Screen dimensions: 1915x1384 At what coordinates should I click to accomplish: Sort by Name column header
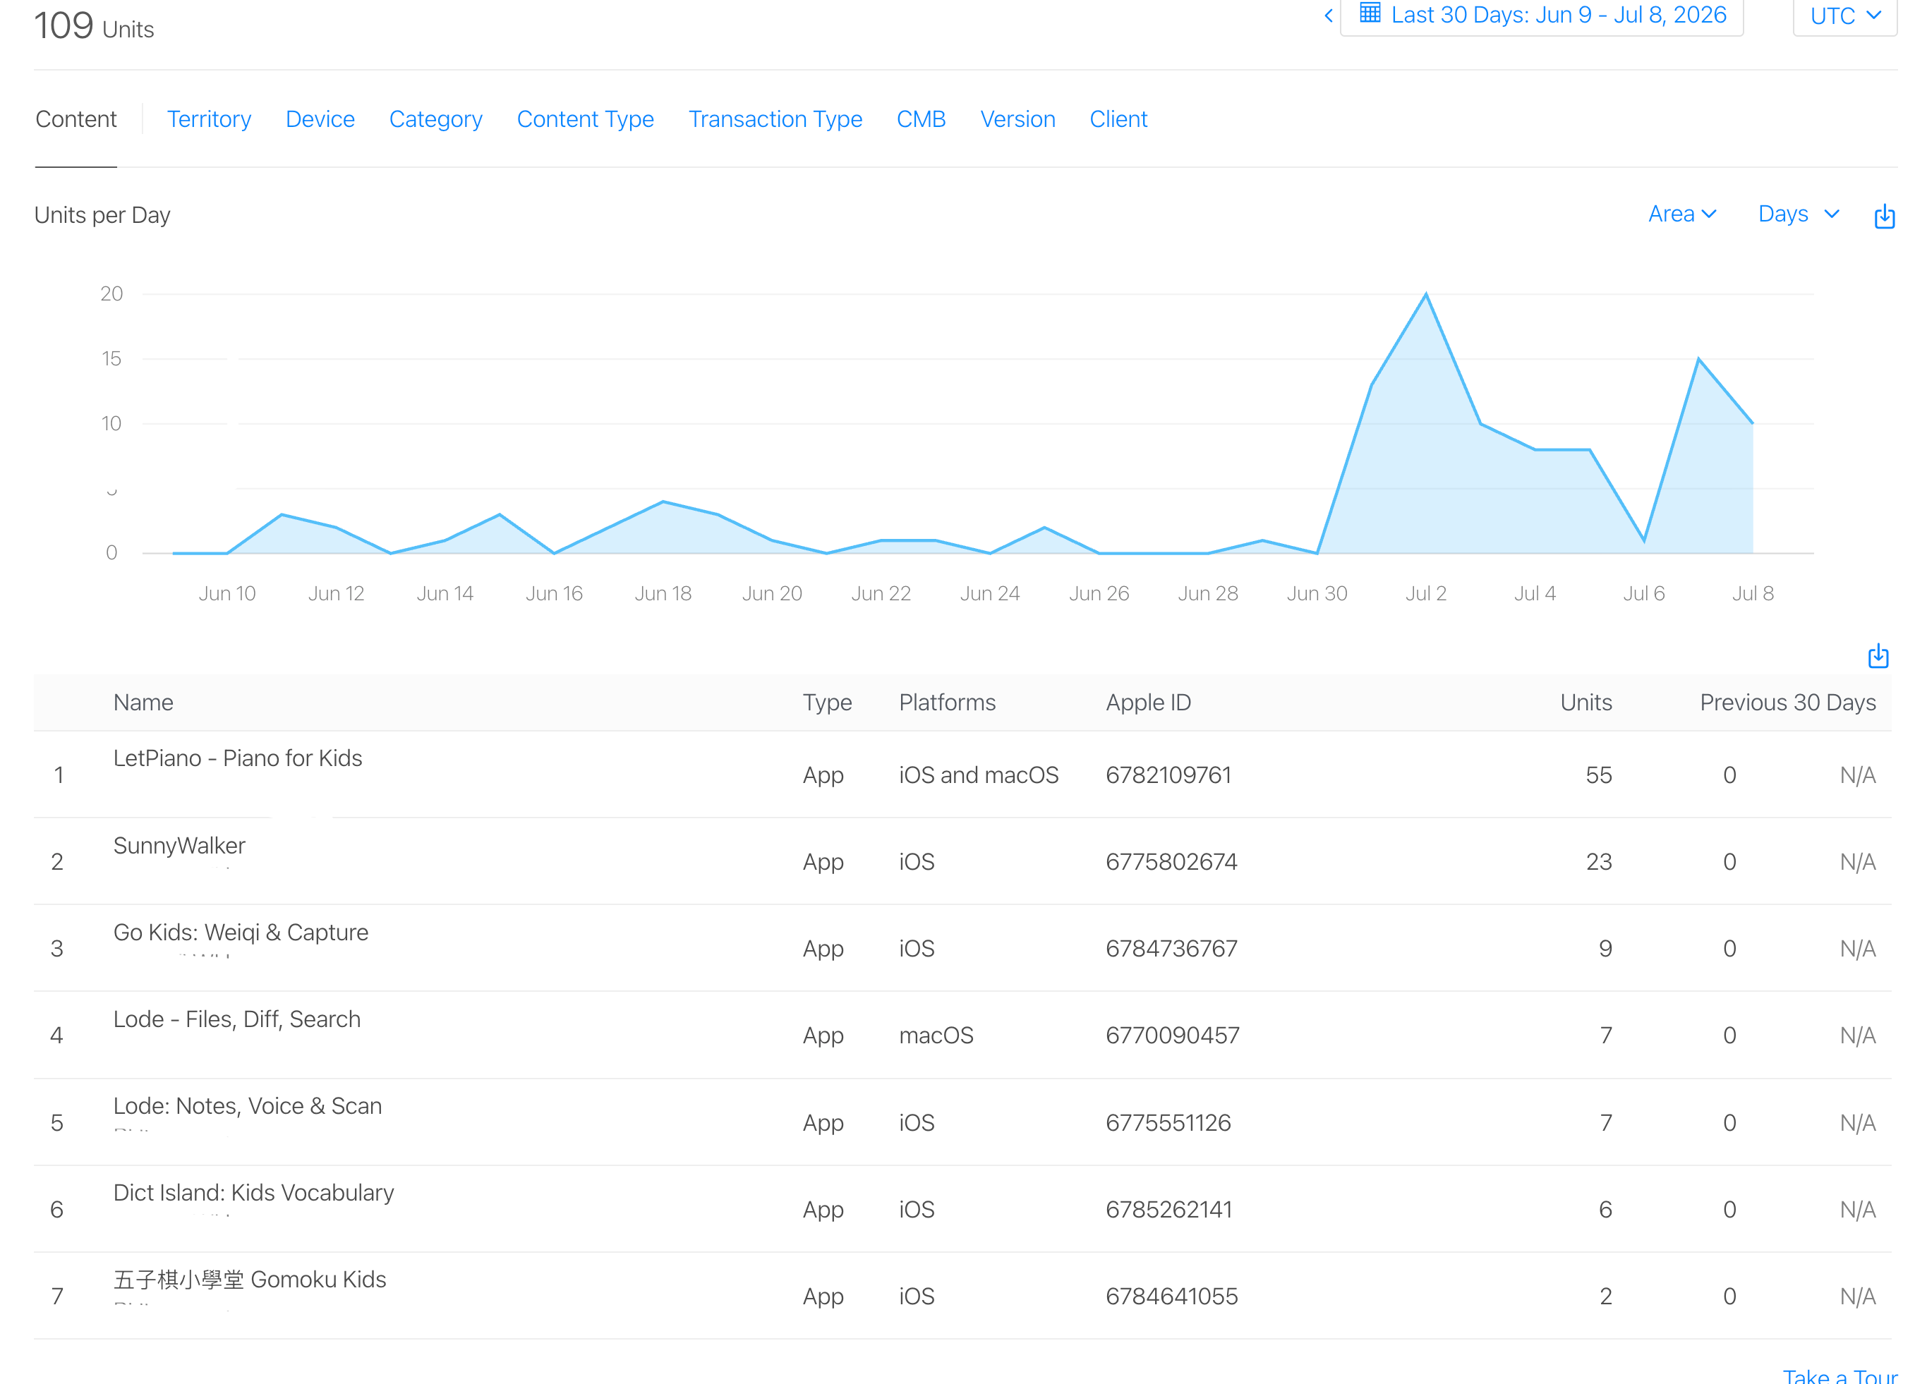coord(143,702)
